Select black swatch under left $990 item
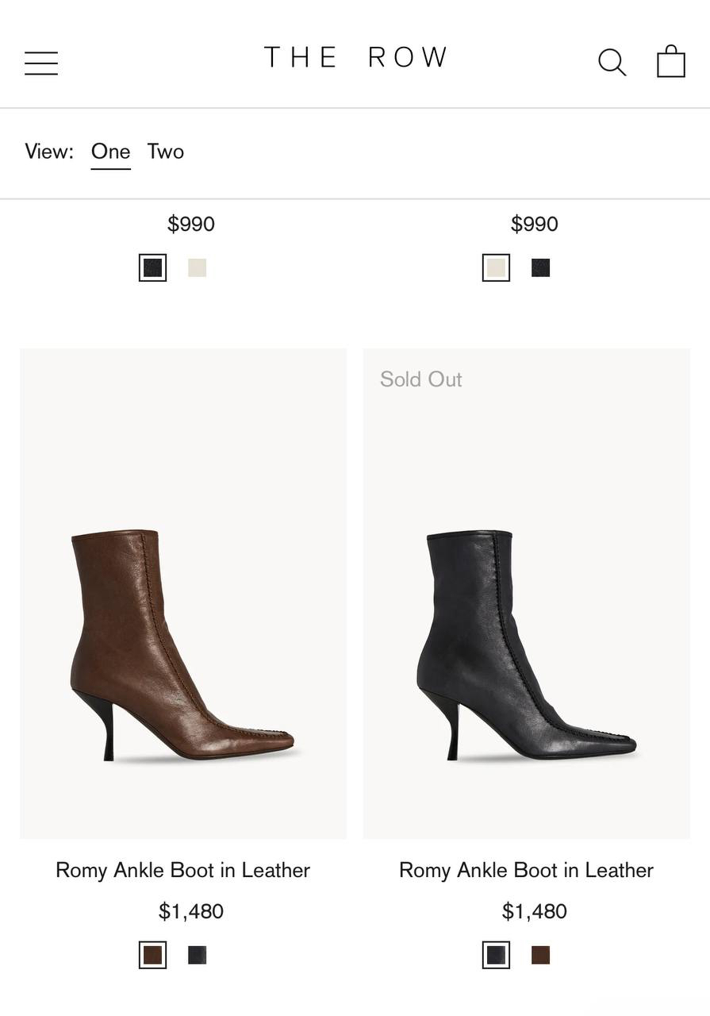710x1016 pixels. (153, 268)
